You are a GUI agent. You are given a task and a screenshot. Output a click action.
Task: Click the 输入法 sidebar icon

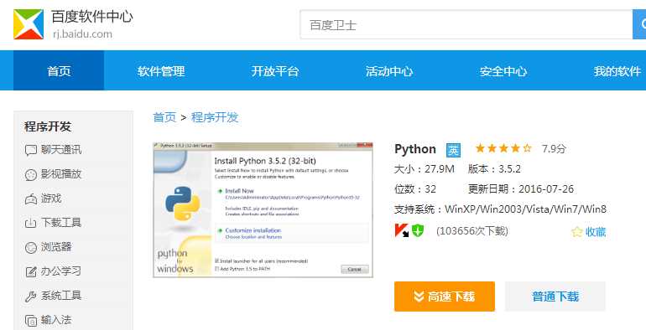point(31,320)
